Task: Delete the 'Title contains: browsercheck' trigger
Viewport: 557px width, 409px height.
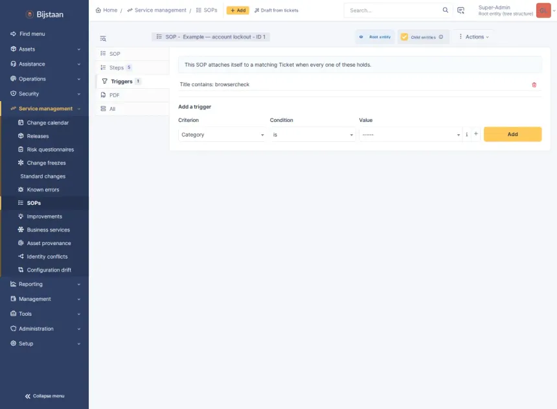Action: point(534,85)
